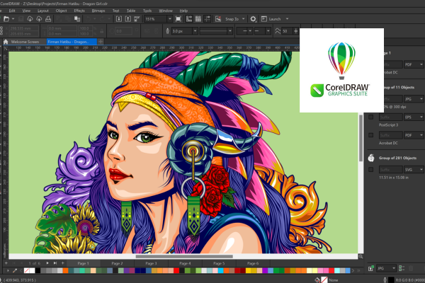This screenshot has height=283, width=425.
Task: Click the Suffix field next to SVG
Action: (x=390, y=170)
